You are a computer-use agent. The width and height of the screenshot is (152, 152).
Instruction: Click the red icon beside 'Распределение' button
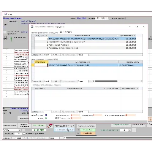(50, 126)
